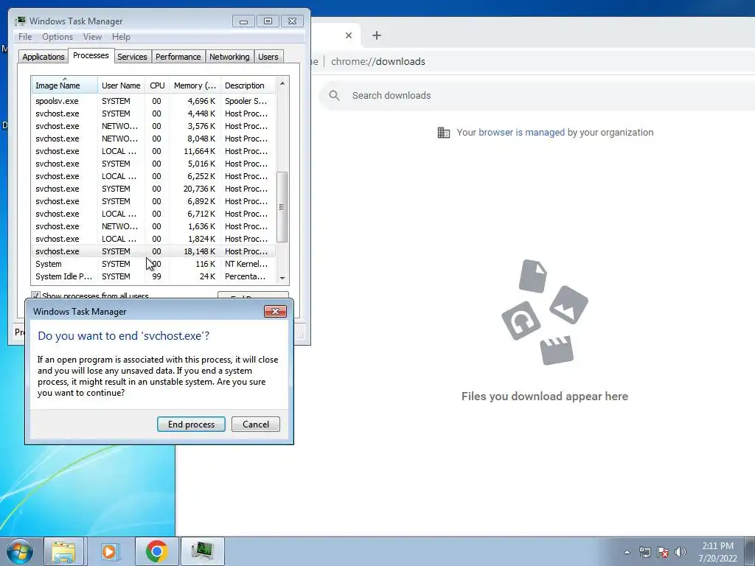Click the process list scroll down arrow
This screenshot has width=755, height=566.
point(282,278)
